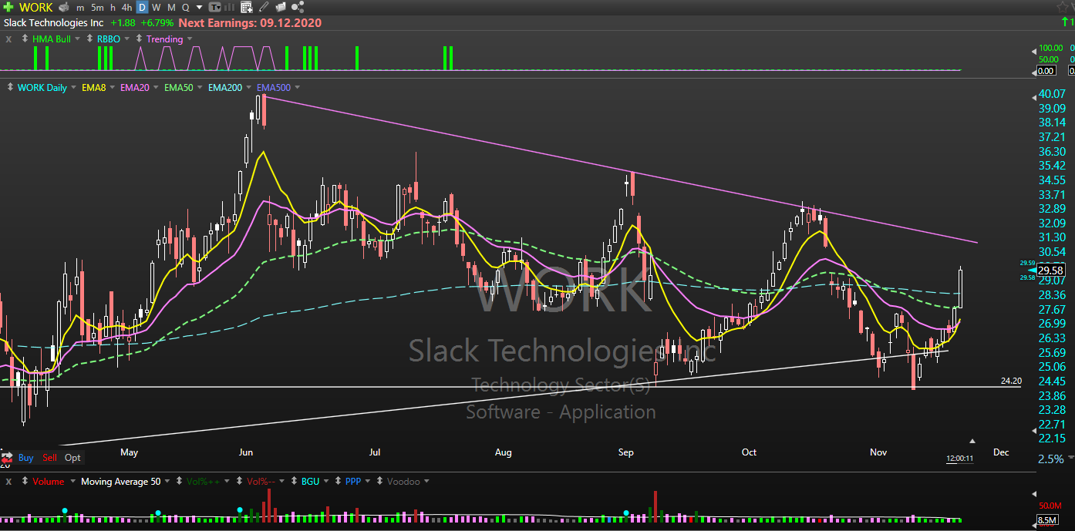Click reorder arrows beside PPP
Screen dimensions: 1075x531
coord(339,482)
